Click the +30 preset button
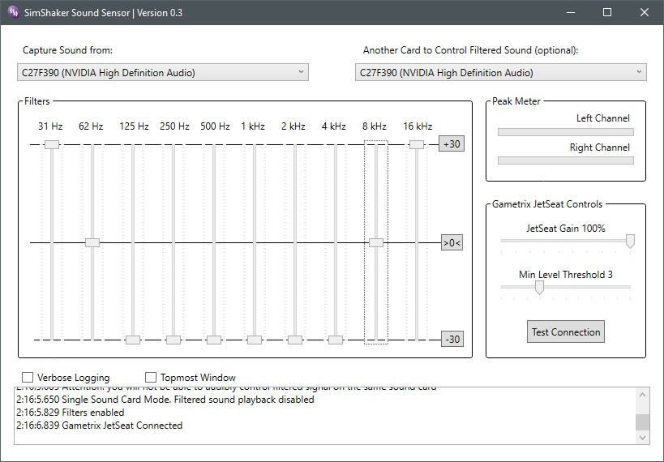664x462 pixels. coord(452,144)
